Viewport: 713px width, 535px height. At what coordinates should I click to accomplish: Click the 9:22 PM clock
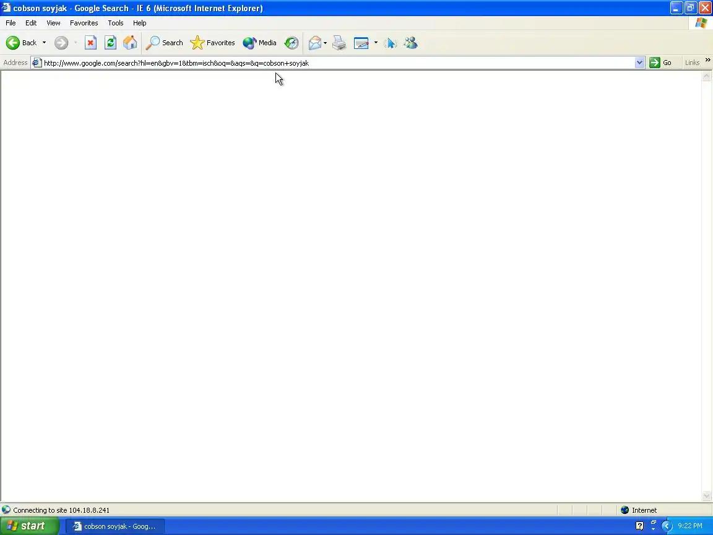click(x=690, y=526)
